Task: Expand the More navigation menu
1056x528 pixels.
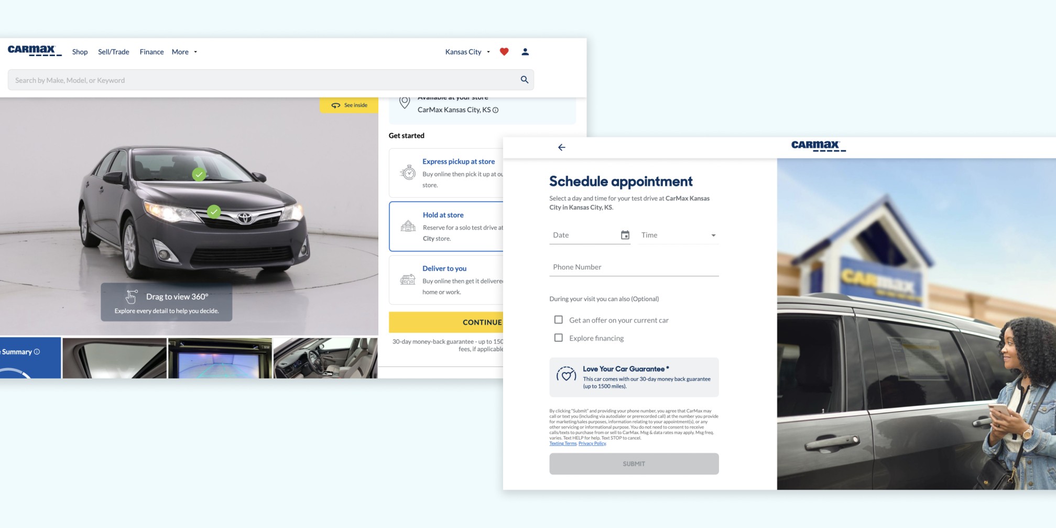Action: (x=183, y=51)
